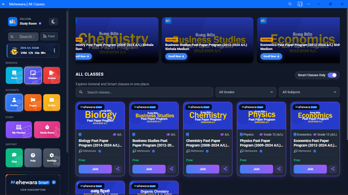Open the Exams service tile
348x195 pixels.
[52, 75]
